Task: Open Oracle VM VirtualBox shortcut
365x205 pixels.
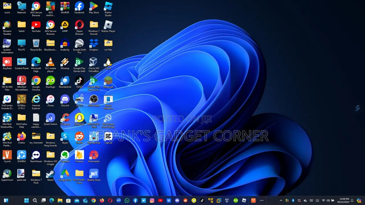Action: coord(94,65)
